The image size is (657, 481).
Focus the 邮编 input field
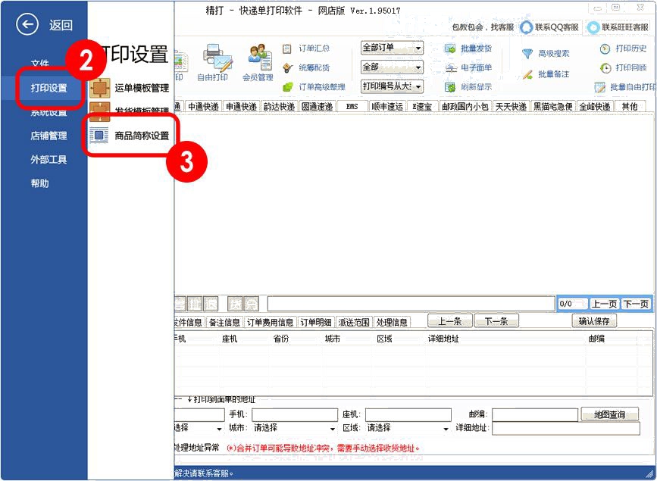[x=536, y=415]
